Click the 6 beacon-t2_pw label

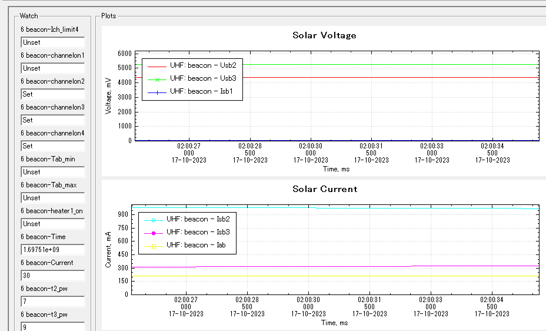tap(44, 289)
